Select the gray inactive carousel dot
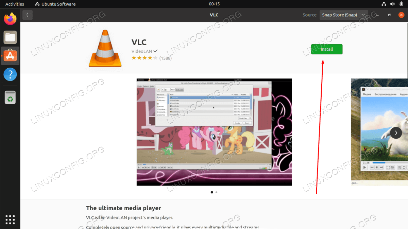Screen dimensions: 408x229 [217, 192]
